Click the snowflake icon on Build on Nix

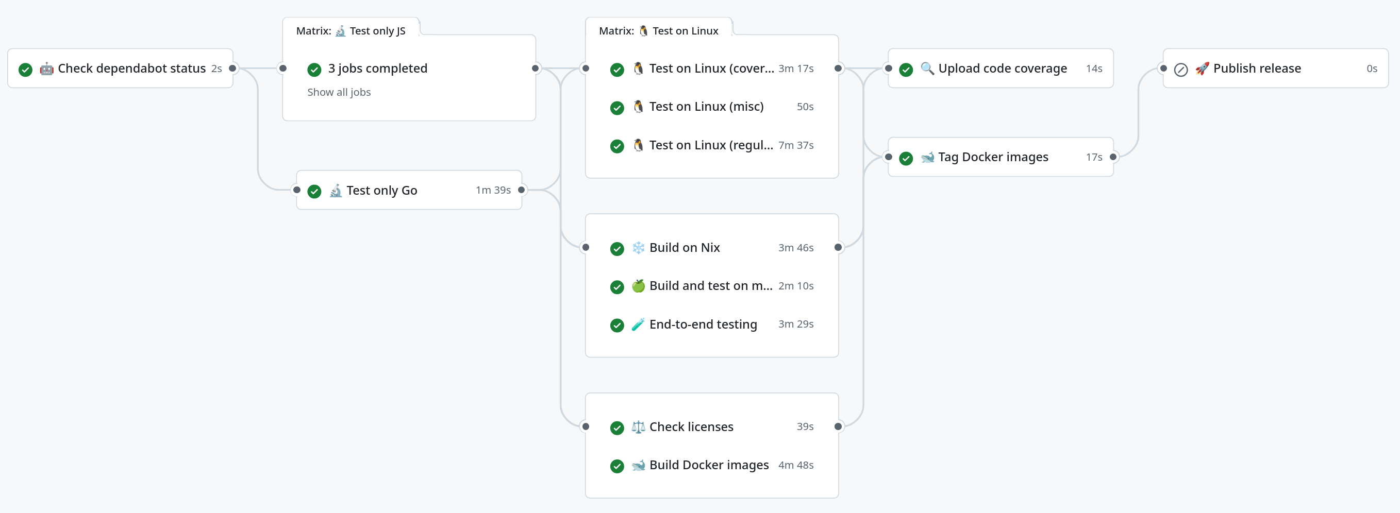(639, 248)
